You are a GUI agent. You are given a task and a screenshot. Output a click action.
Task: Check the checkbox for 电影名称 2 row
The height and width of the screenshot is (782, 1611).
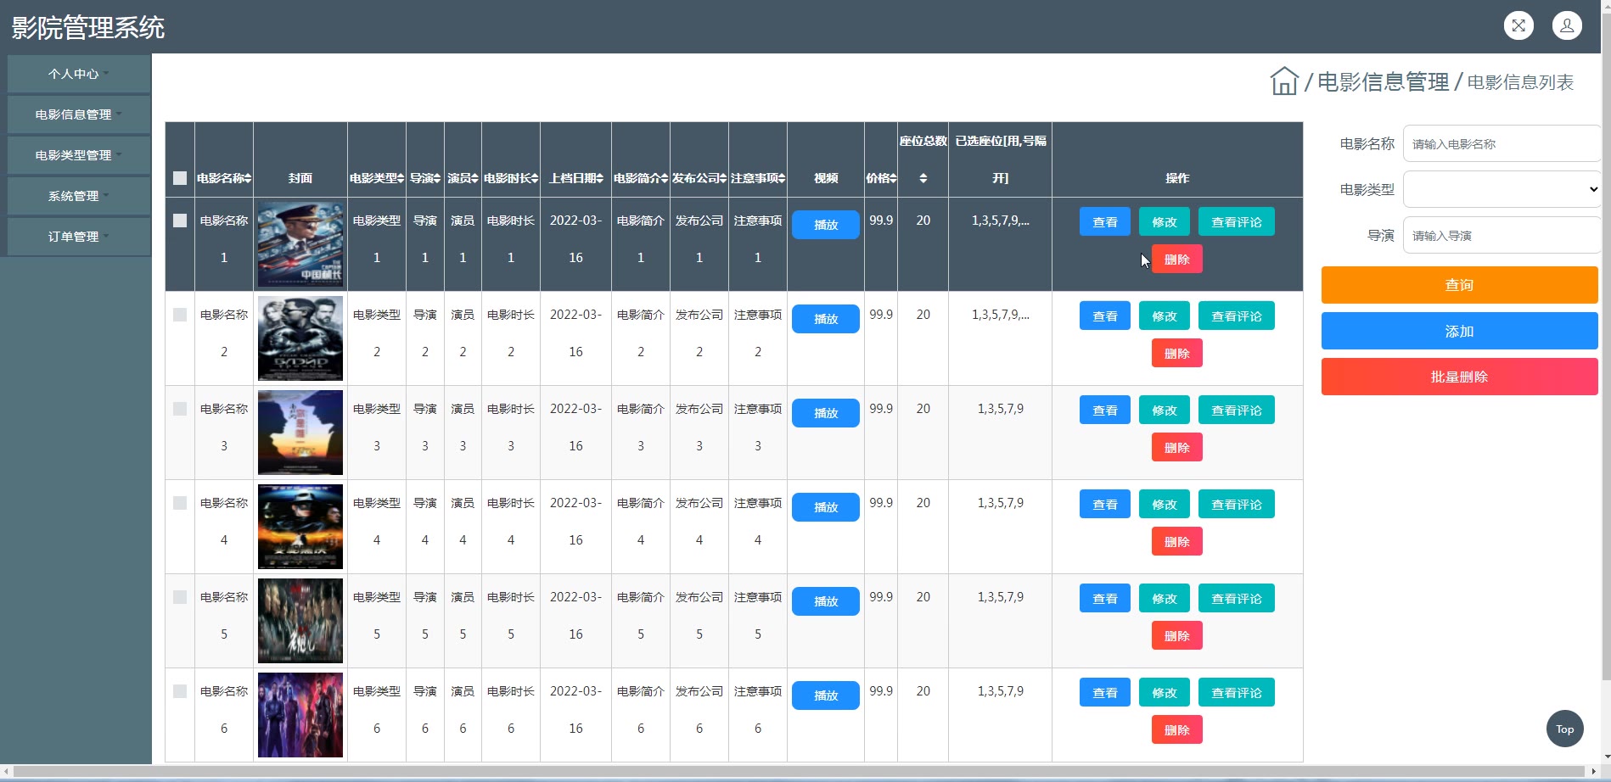click(x=180, y=315)
